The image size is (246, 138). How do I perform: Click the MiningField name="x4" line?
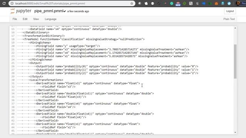pos(112,53)
